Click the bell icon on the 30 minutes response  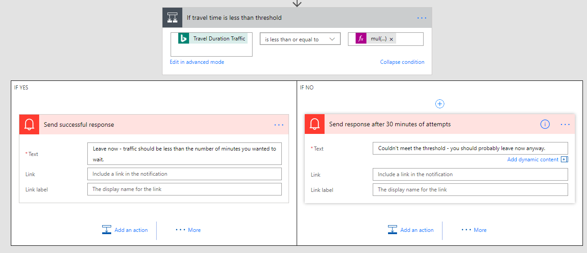[x=315, y=124]
